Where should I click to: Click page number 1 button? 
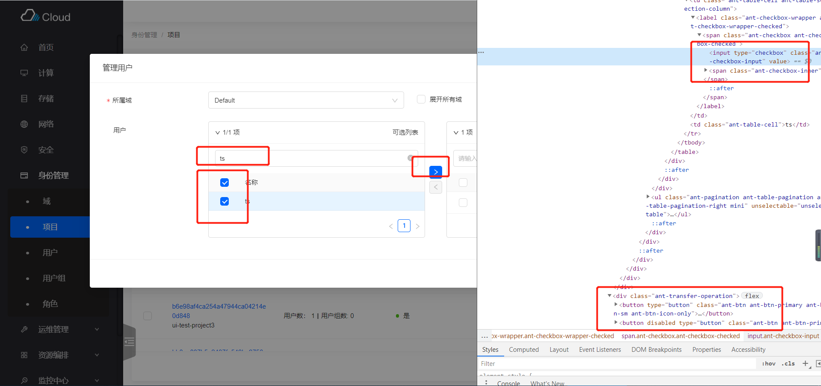404,226
